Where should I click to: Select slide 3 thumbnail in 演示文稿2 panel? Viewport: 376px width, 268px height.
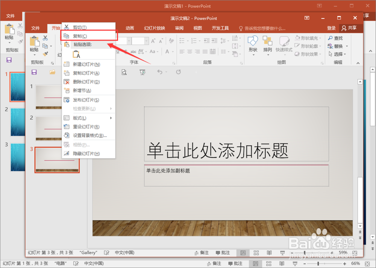(x=57, y=160)
